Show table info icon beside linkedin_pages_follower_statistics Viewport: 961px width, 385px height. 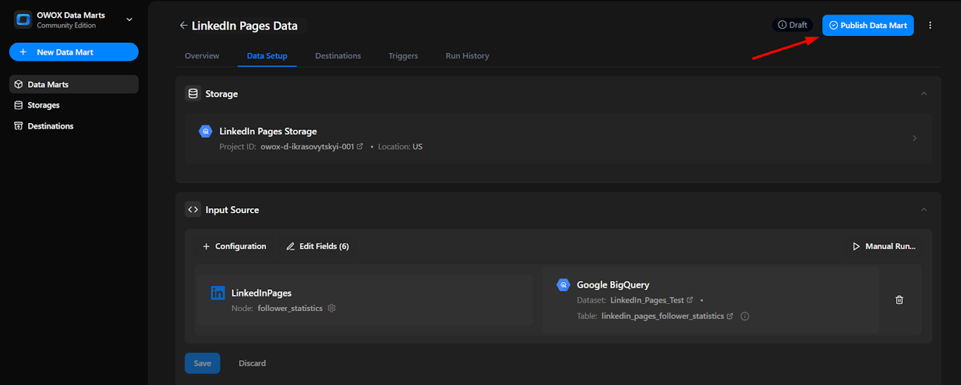745,316
